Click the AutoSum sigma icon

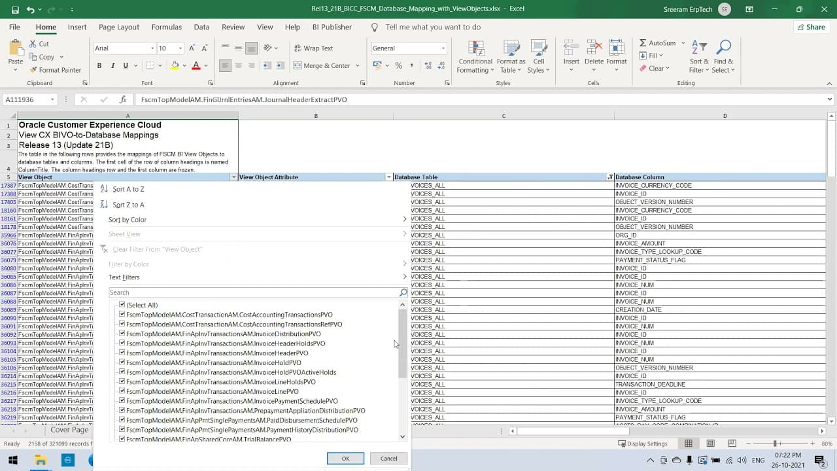tap(643, 43)
